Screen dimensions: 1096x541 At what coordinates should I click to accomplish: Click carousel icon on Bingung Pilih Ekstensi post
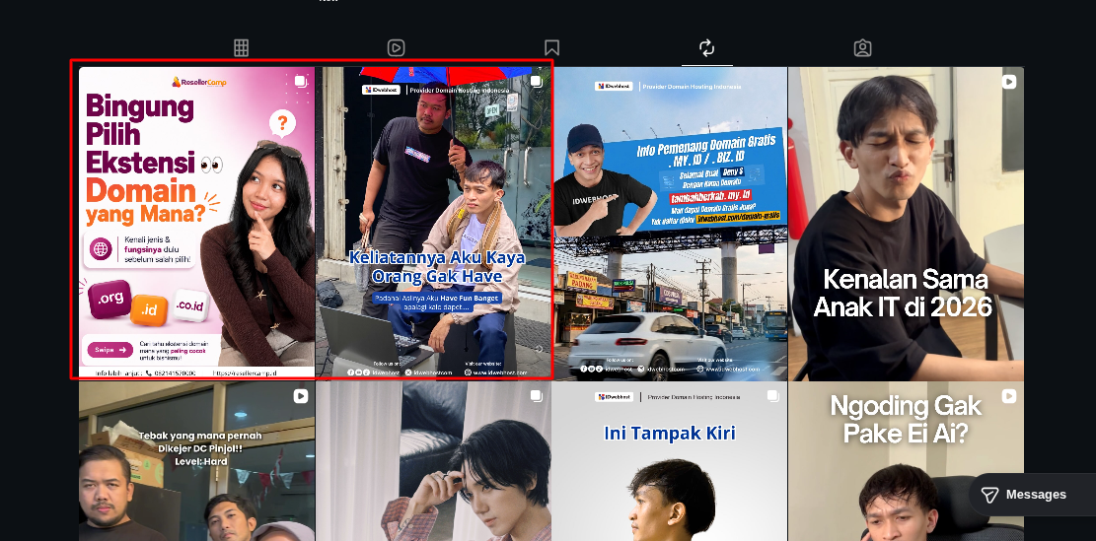(x=300, y=82)
